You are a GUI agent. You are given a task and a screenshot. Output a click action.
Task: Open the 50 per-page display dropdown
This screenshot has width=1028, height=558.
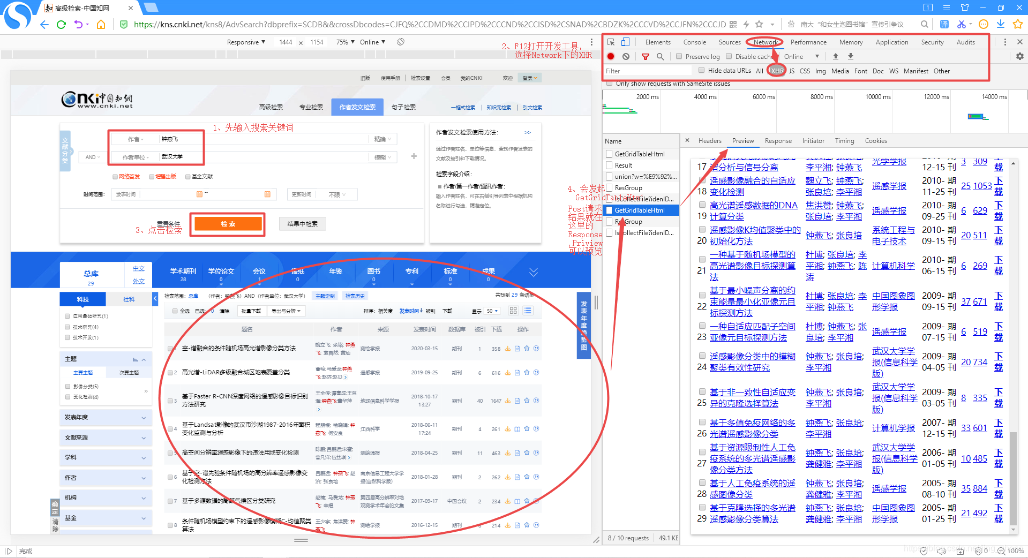tap(492, 311)
